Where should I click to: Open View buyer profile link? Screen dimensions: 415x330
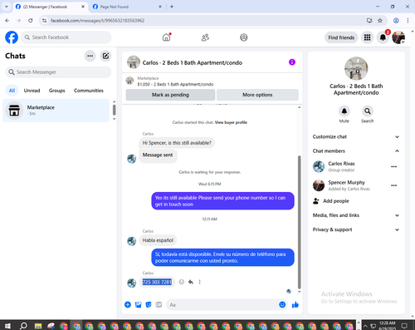231,122
